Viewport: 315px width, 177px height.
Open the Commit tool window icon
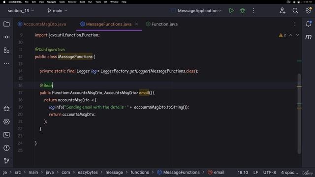click(6, 37)
